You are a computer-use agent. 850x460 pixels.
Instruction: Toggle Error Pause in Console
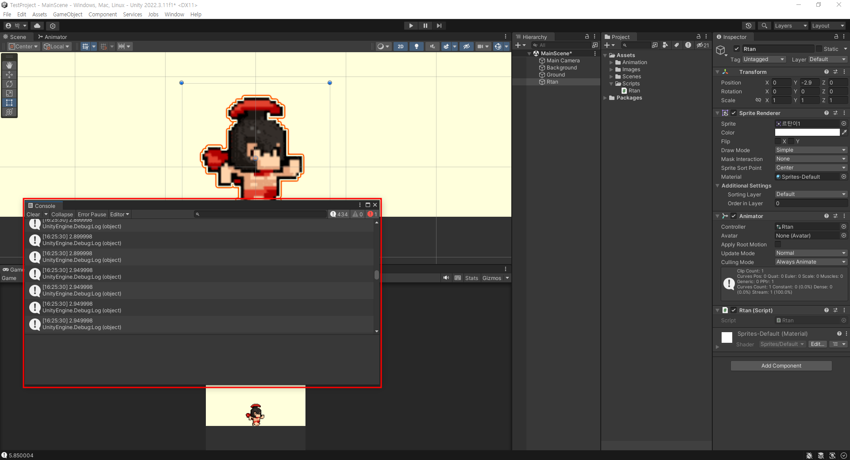pos(92,215)
